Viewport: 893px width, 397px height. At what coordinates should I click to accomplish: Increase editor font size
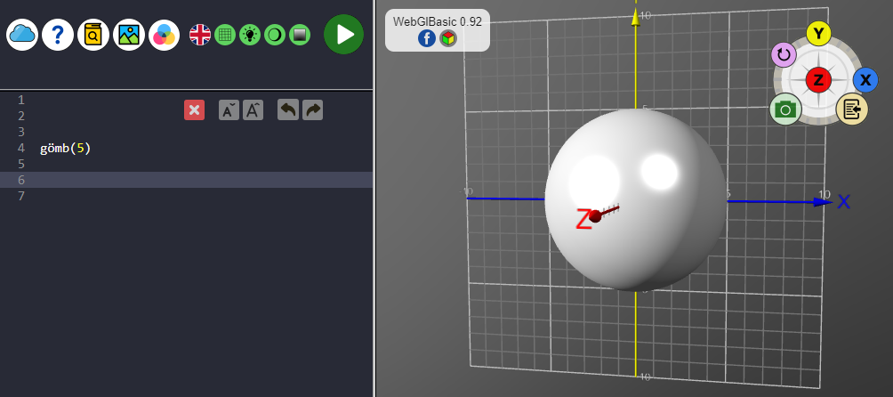[253, 109]
